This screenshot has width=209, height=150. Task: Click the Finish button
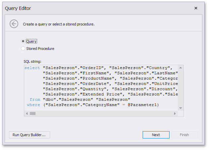point(184,135)
